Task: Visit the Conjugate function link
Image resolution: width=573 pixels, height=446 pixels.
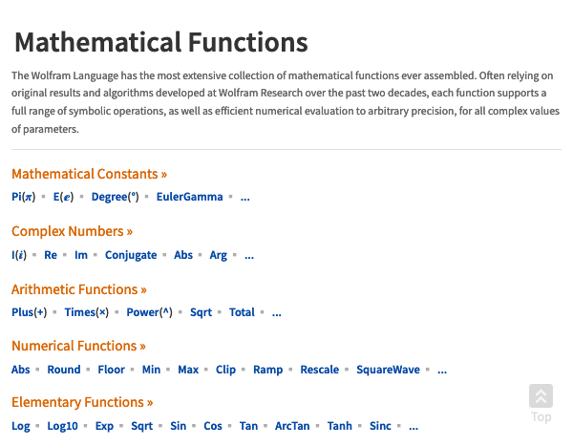Action: coord(131,255)
